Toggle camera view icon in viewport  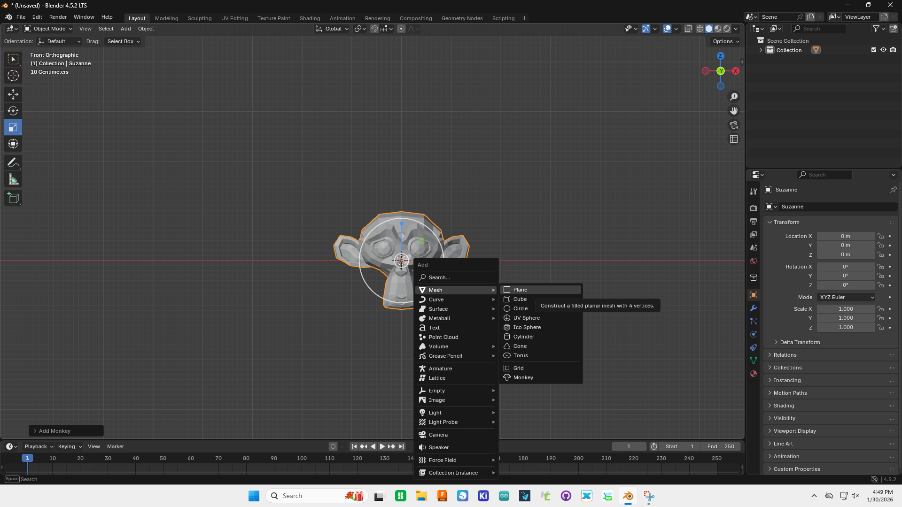click(734, 125)
